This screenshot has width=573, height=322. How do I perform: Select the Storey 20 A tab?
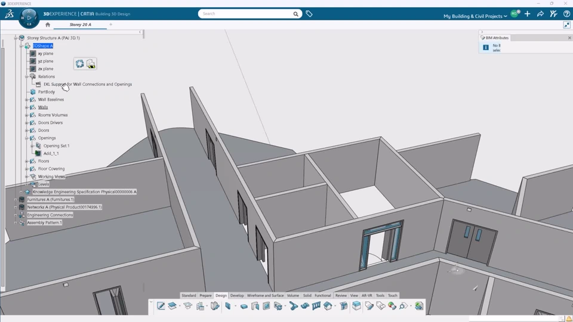coord(81,25)
